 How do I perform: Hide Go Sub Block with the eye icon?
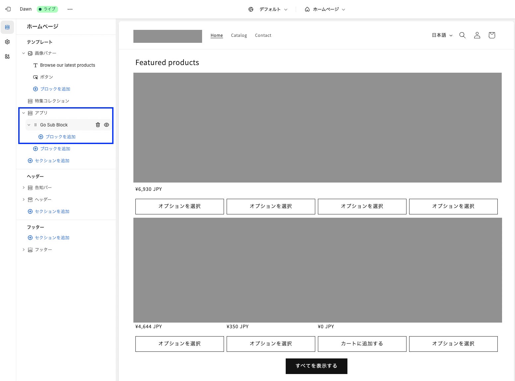pyautogui.click(x=107, y=125)
